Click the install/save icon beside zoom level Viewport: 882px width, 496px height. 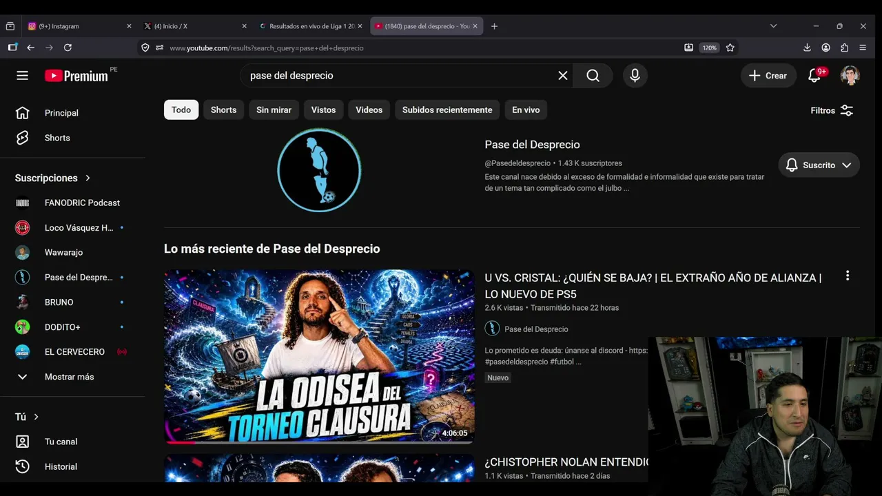[x=688, y=48]
